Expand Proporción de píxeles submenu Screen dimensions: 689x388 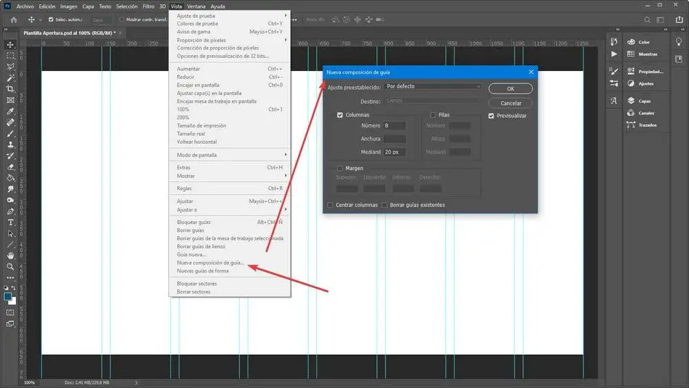[x=229, y=40]
